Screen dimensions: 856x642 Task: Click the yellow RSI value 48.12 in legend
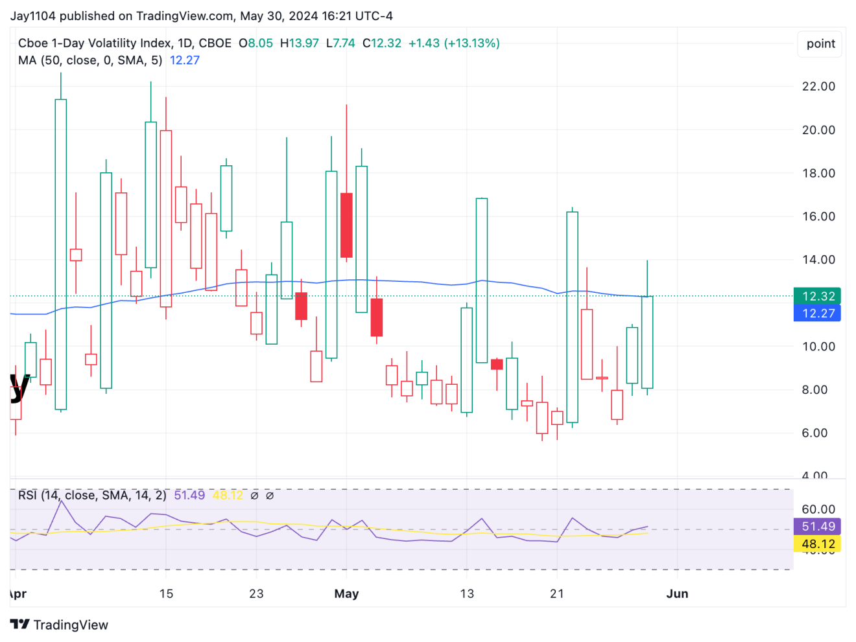coord(228,496)
